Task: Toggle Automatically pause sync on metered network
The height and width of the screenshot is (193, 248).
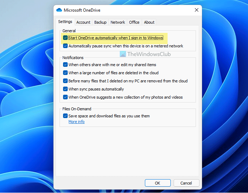Action: (65, 46)
